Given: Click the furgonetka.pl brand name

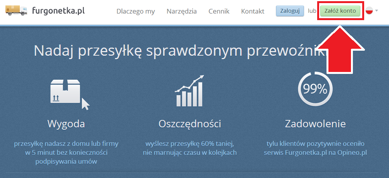Looking at the screenshot, I should pyautogui.click(x=59, y=10).
